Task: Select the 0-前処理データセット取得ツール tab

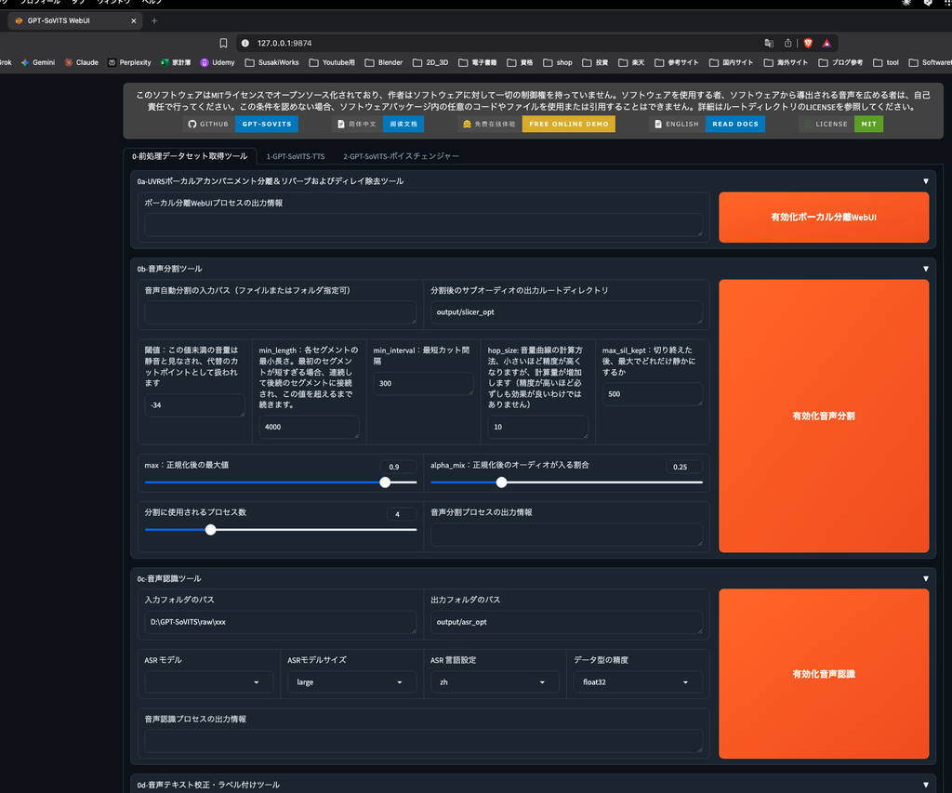Action: [190, 156]
